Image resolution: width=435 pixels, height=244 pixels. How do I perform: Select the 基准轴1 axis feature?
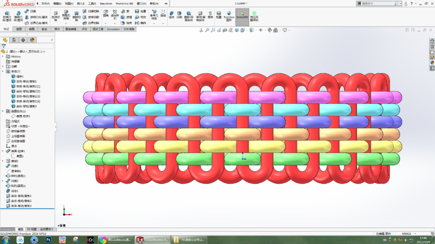[14, 171]
